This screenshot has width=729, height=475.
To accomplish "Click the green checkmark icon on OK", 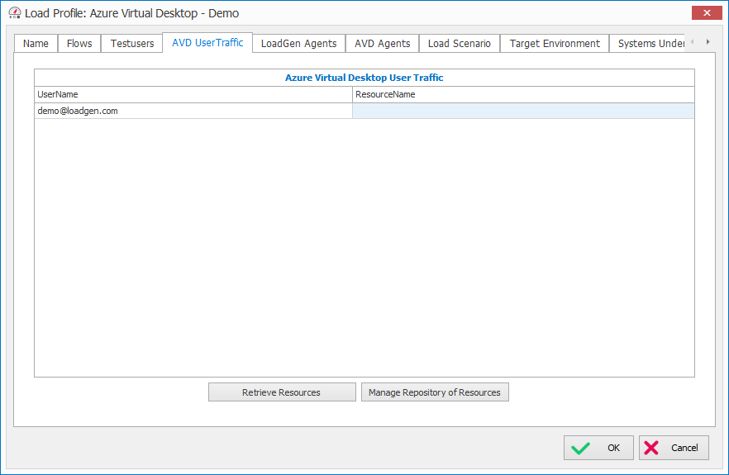I will click(x=581, y=448).
